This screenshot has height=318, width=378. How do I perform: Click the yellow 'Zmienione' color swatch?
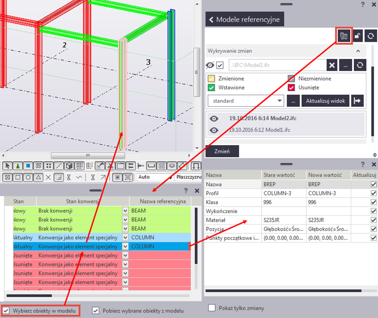tap(212, 79)
